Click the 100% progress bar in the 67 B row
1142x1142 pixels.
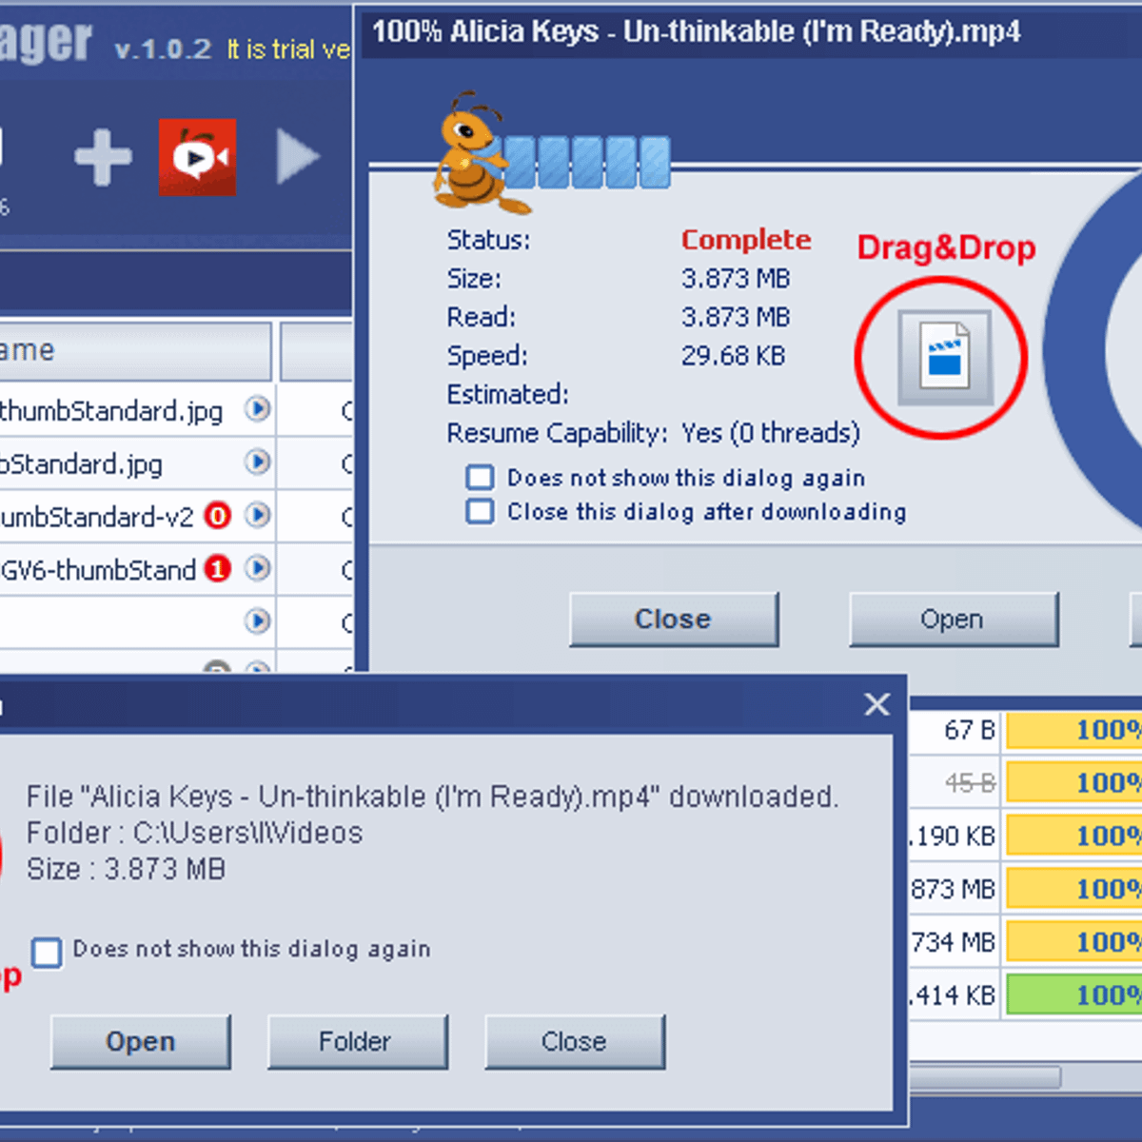pos(1073,730)
